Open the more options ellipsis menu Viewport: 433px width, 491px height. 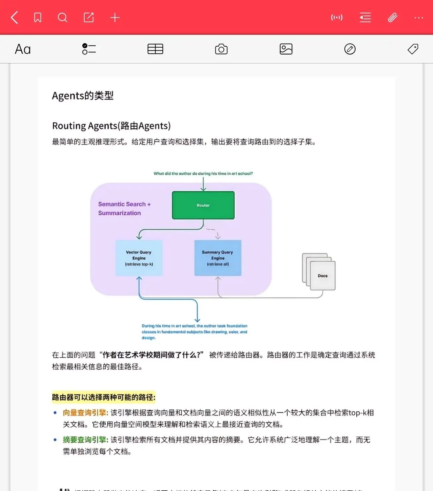pyautogui.click(x=418, y=17)
